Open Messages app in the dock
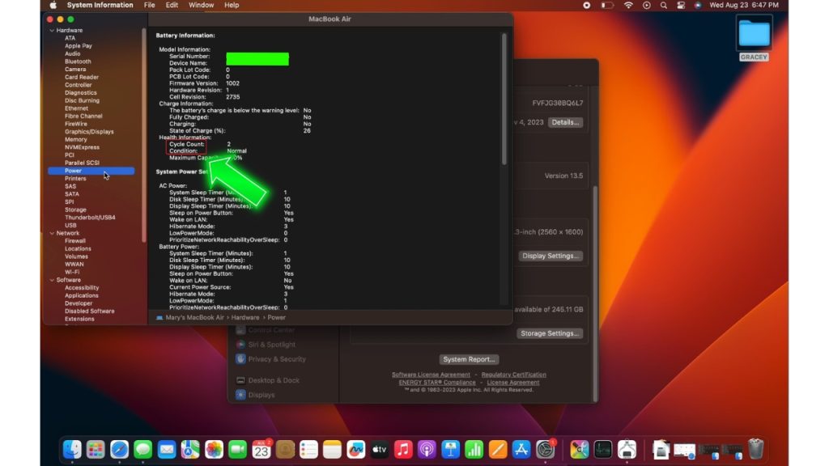 point(142,450)
